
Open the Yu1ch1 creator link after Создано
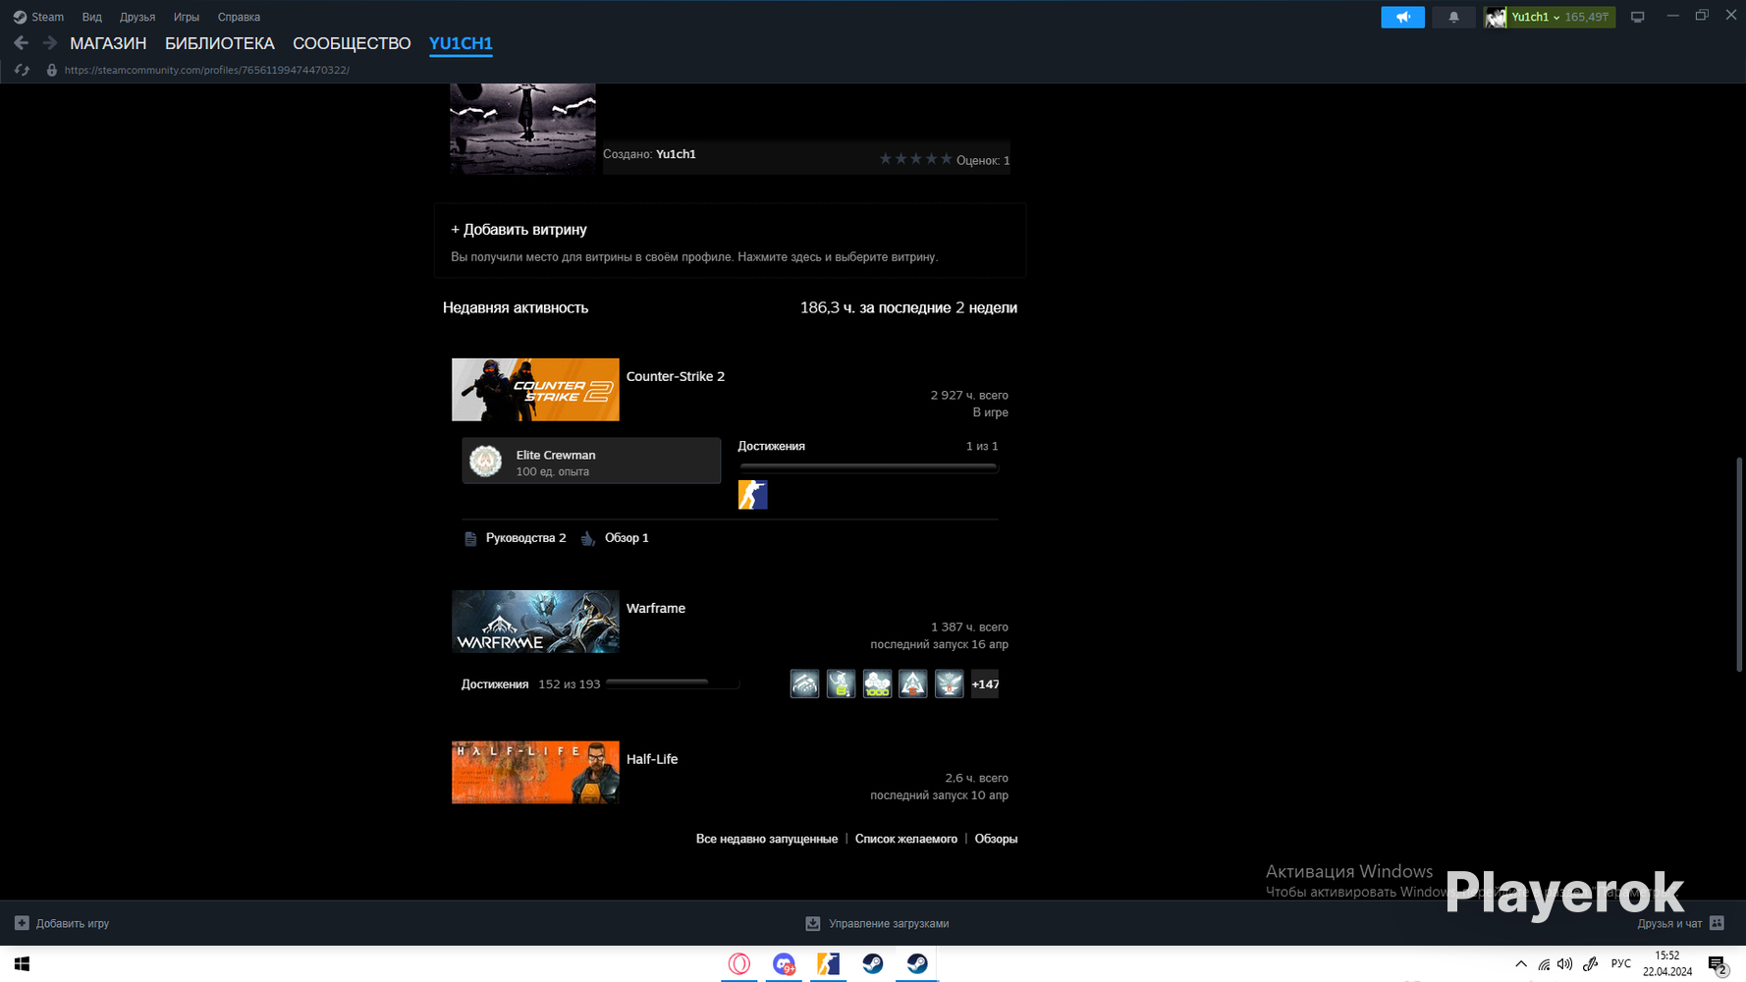tap(676, 154)
